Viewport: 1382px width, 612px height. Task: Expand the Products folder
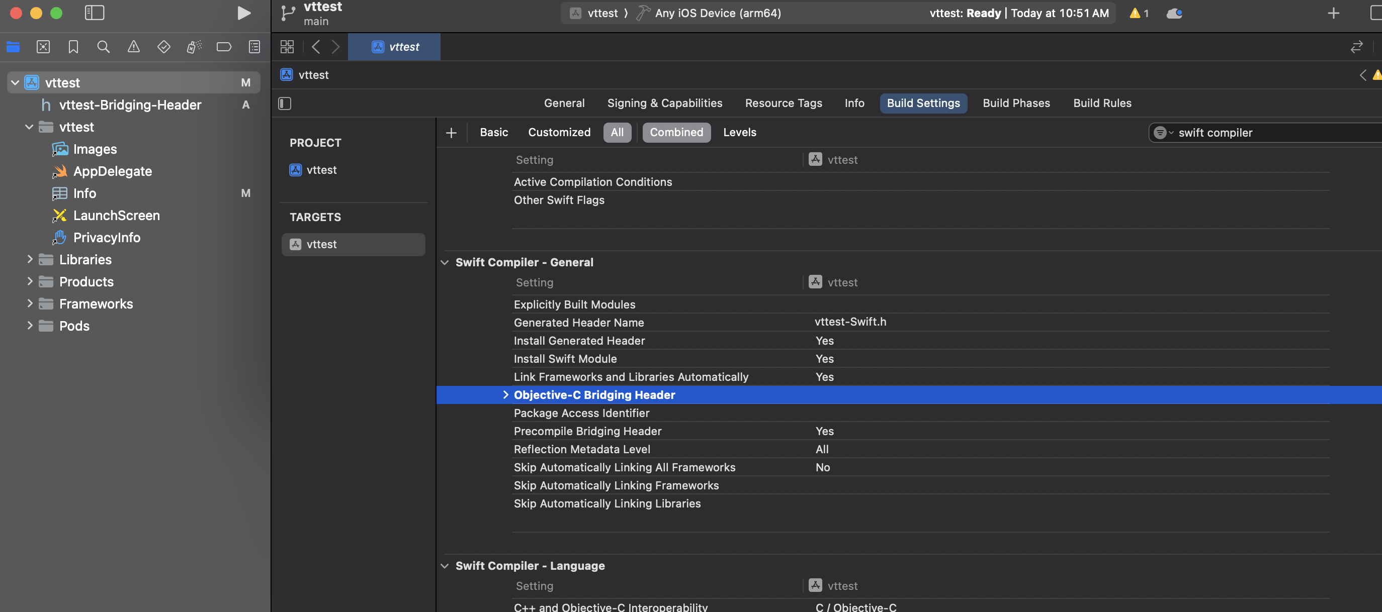click(30, 281)
